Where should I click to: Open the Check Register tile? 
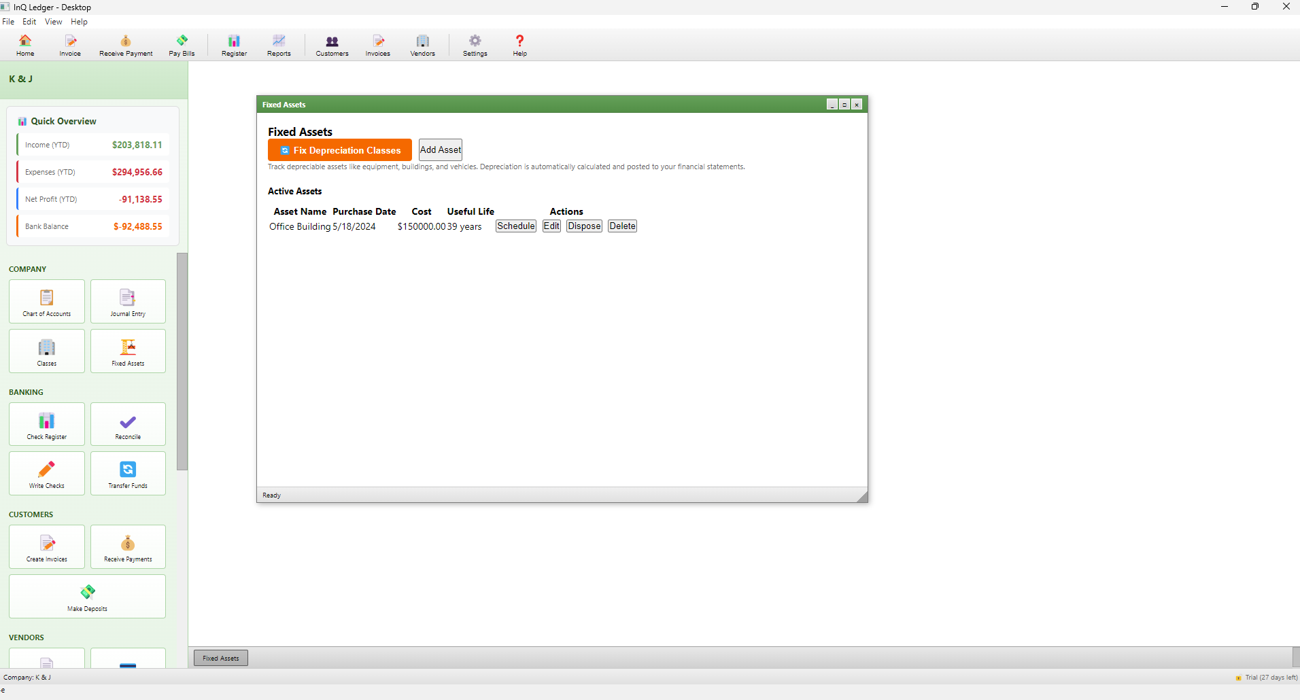point(47,425)
